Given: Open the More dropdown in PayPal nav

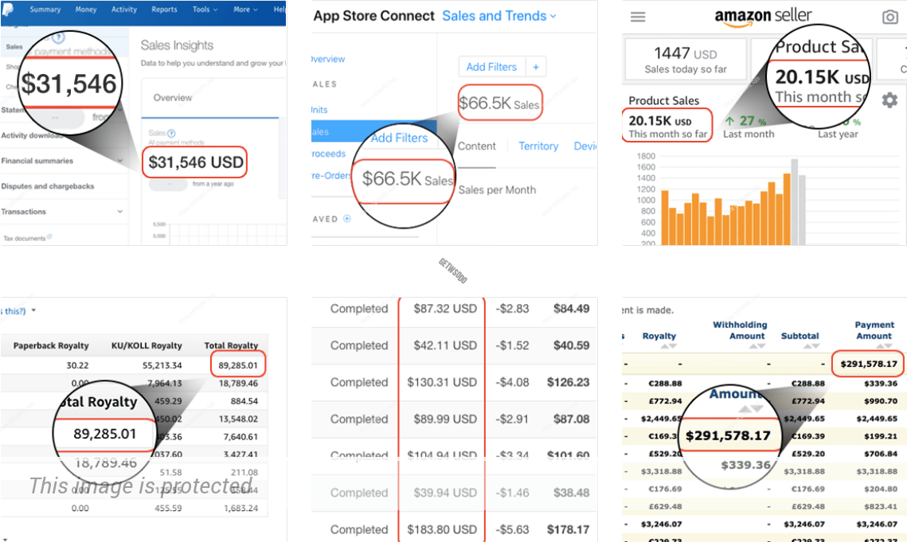Looking at the screenshot, I should point(245,10).
